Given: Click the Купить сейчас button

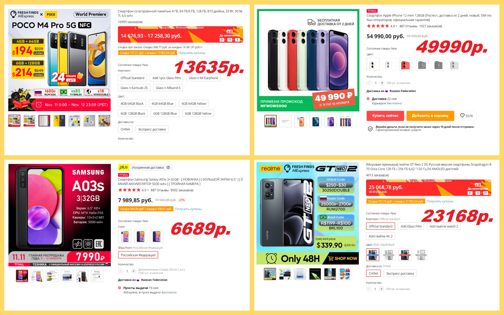Looking at the screenshot, I should coord(385,116).
